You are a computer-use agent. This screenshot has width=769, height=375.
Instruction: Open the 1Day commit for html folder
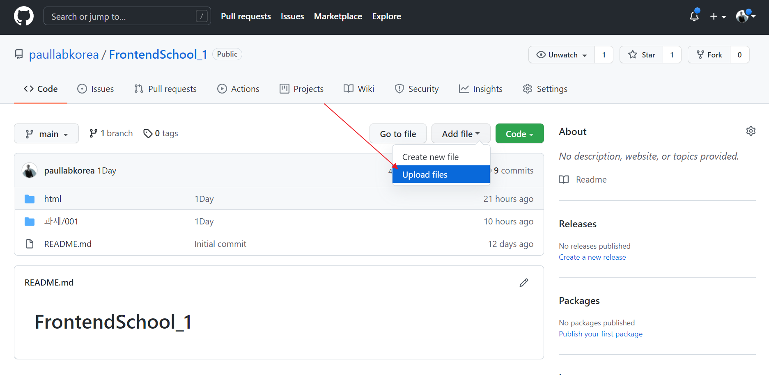click(204, 199)
